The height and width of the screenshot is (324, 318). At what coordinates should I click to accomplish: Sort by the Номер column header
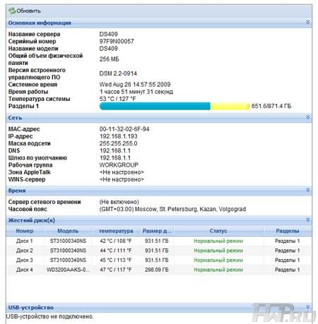[25, 231]
